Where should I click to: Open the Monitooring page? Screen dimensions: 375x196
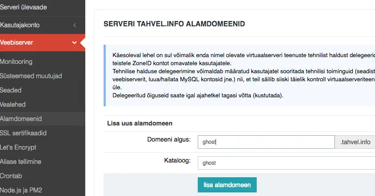click(16, 62)
